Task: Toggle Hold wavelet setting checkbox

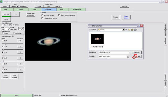Action: (x=43, y=18)
